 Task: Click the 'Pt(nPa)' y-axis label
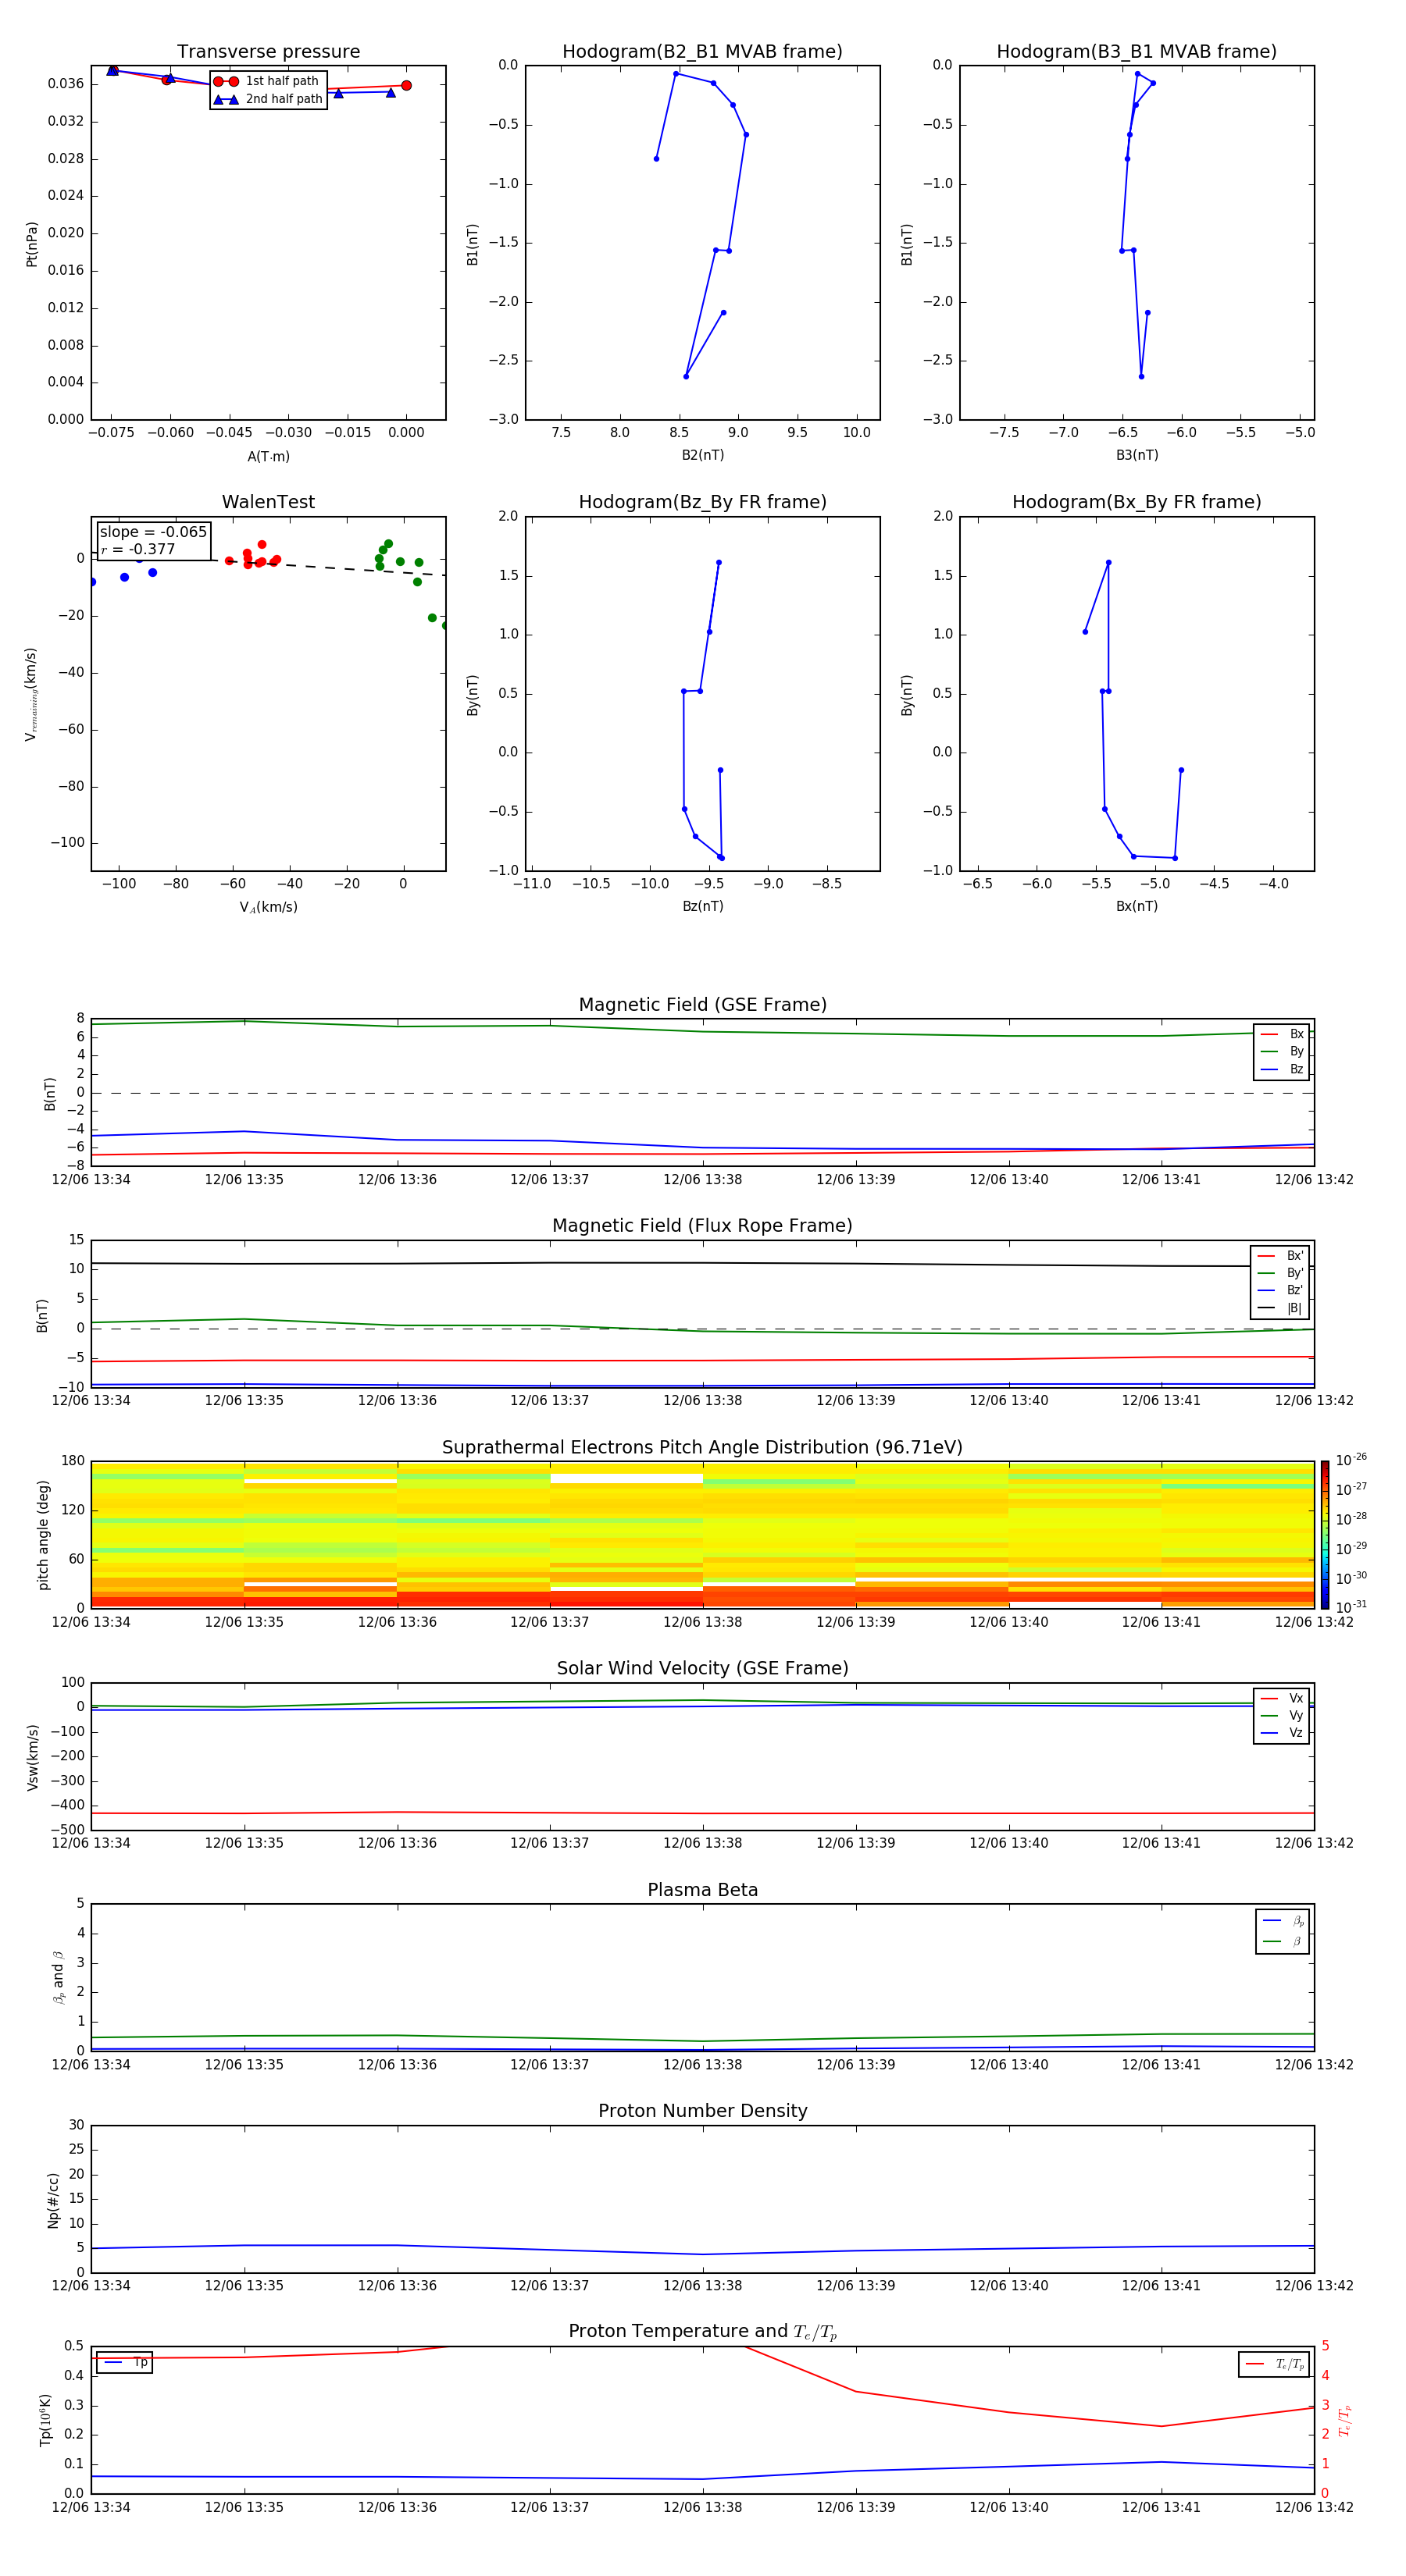tap(31, 244)
